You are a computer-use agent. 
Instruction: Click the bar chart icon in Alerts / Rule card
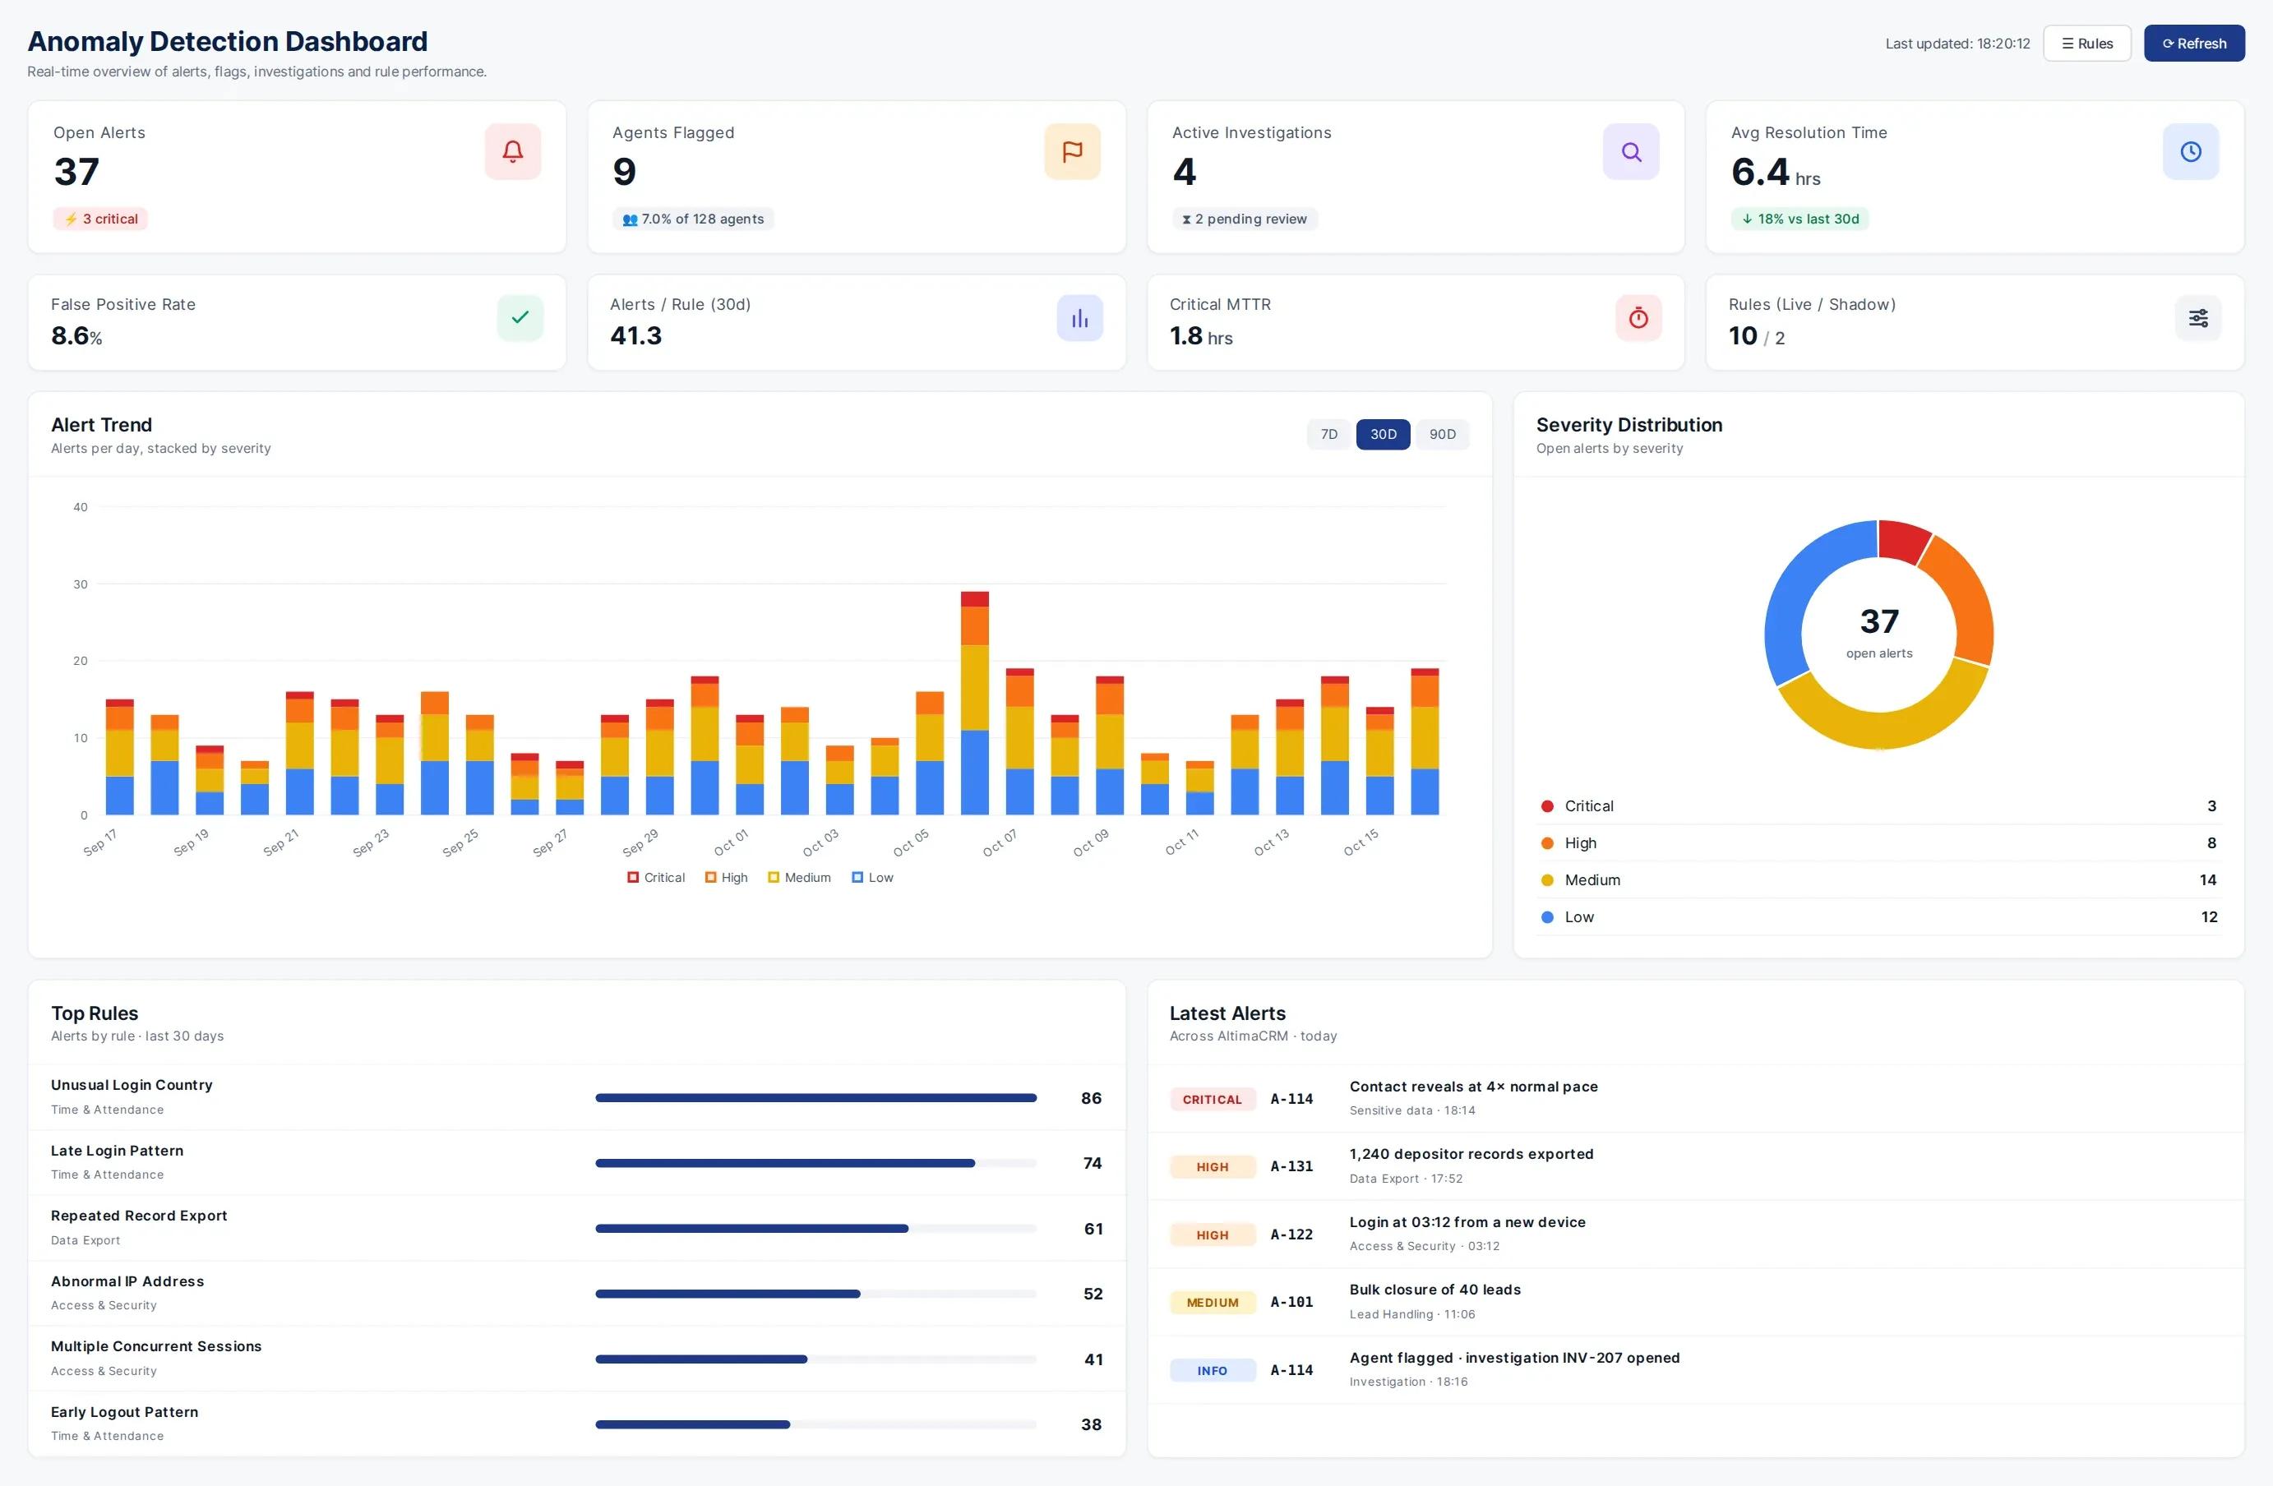point(1079,317)
